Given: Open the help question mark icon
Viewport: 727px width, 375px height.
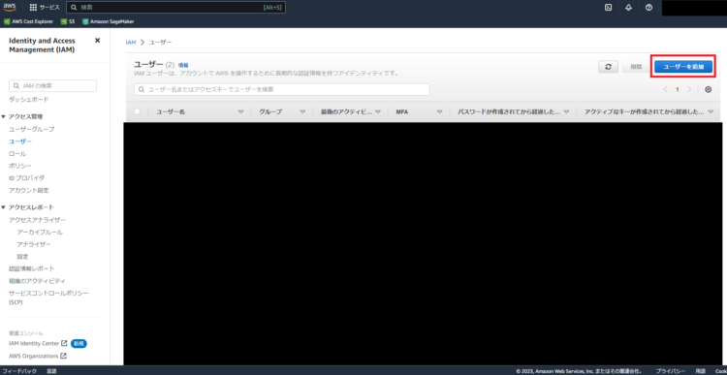Looking at the screenshot, I should [x=649, y=8].
